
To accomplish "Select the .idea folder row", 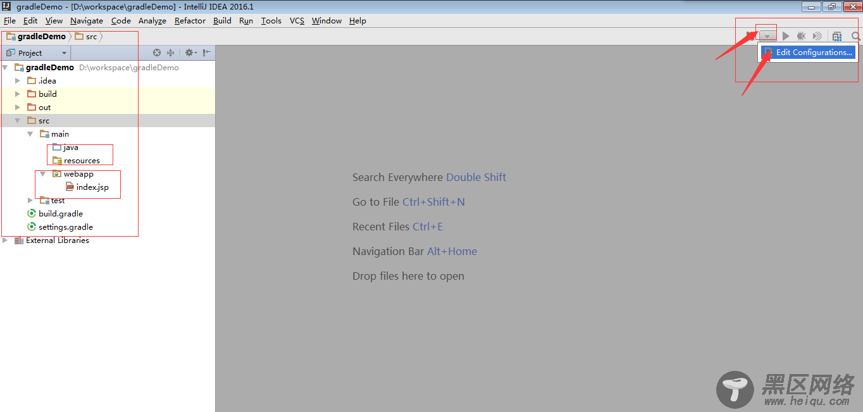I will [108, 80].
